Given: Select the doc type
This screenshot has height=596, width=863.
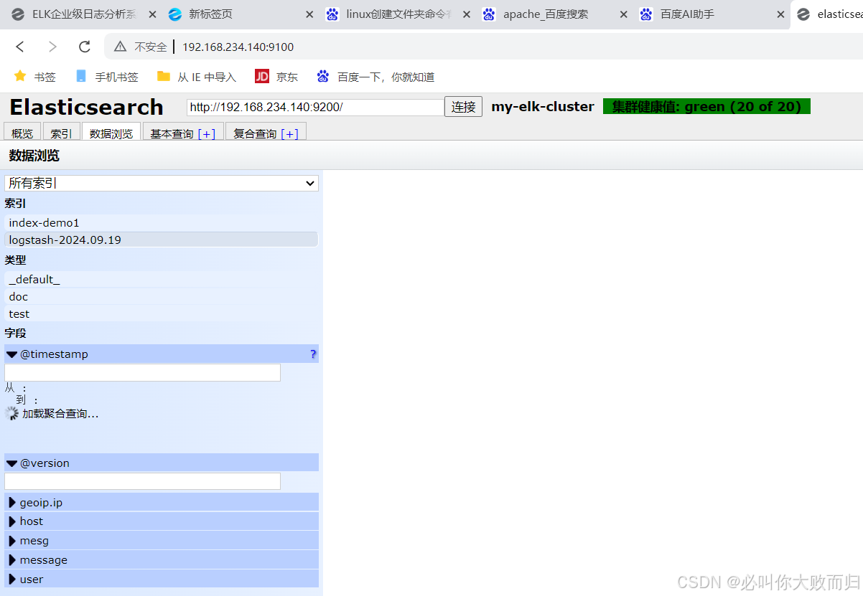Looking at the screenshot, I should point(161,297).
